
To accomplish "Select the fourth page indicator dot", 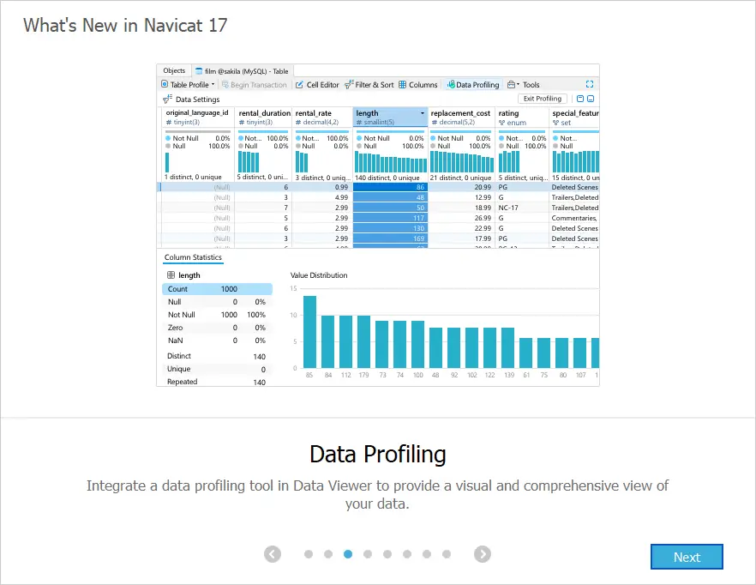I will click(x=368, y=554).
